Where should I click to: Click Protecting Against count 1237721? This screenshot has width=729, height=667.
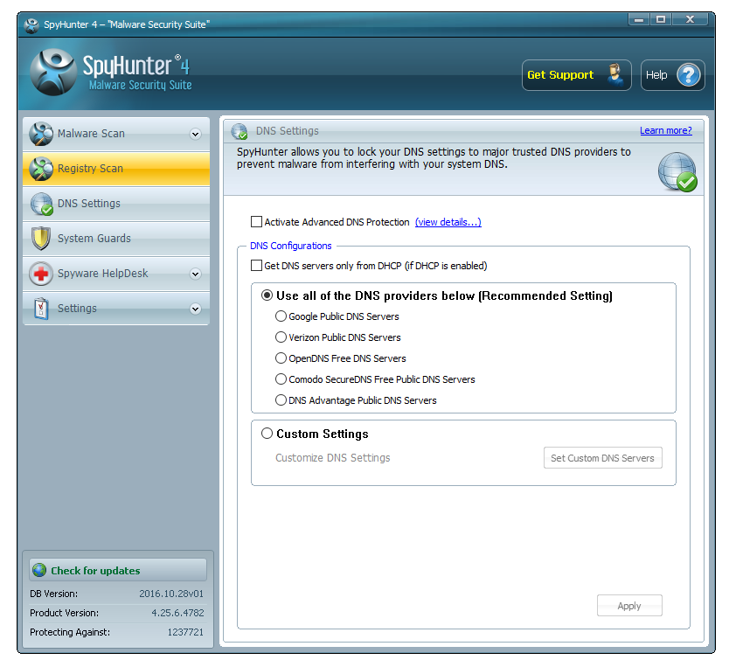[x=185, y=632]
